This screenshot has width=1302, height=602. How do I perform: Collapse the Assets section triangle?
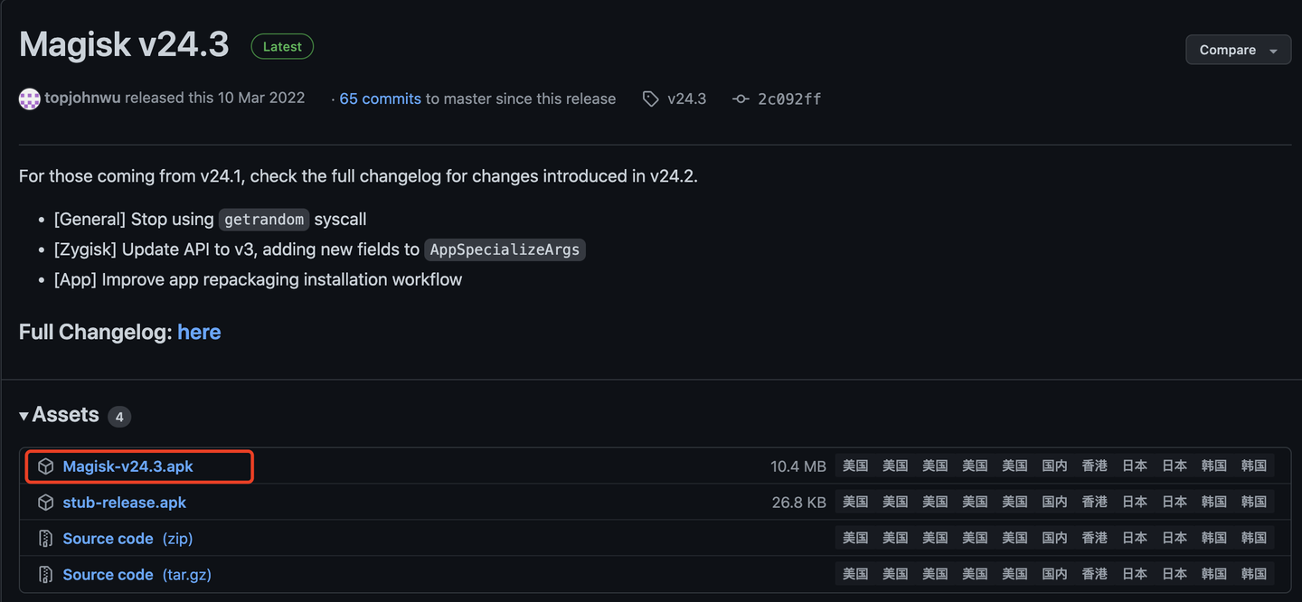point(23,416)
